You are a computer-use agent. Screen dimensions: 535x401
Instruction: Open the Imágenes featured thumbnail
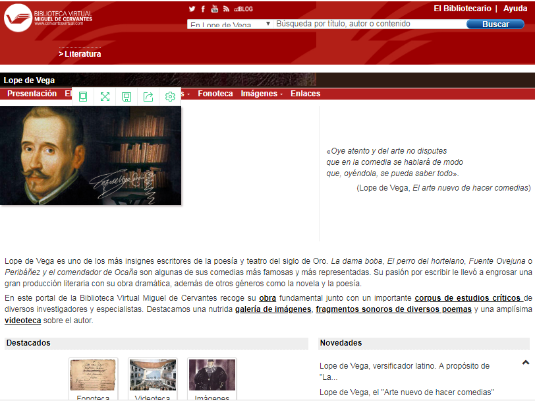click(x=212, y=379)
